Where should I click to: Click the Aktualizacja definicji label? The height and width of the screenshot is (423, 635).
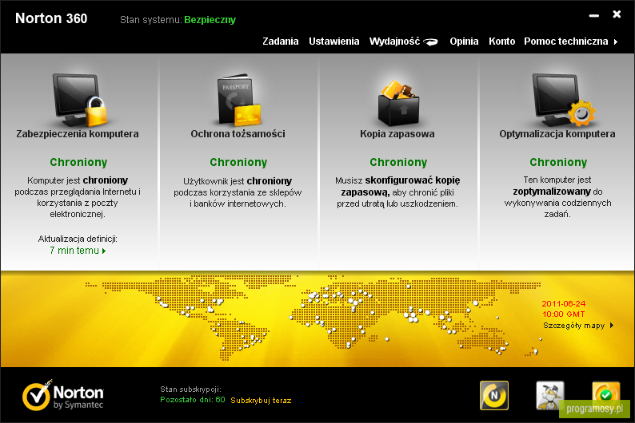pos(78,239)
